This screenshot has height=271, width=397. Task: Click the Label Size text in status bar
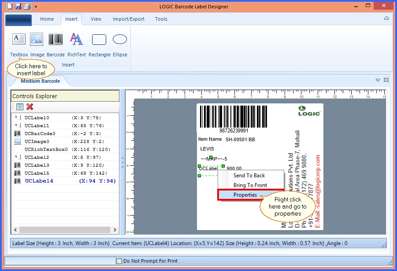pos(61,243)
